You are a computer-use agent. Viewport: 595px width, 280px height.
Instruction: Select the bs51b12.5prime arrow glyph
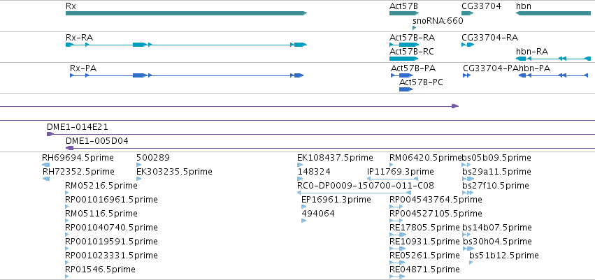[x=471, y=262]
